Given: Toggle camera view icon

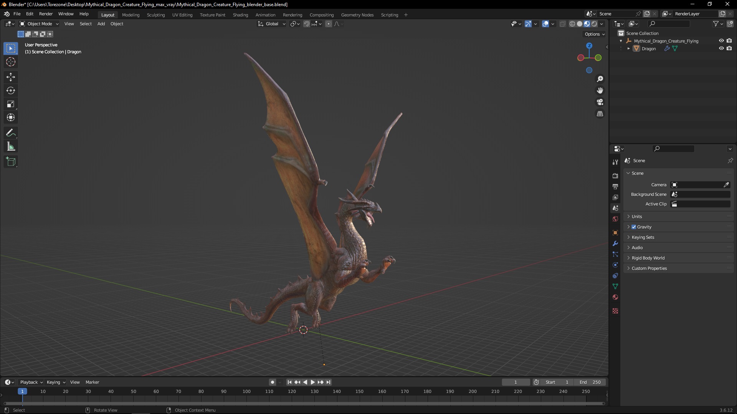Looking at the screenshot, I should (600, 102).
